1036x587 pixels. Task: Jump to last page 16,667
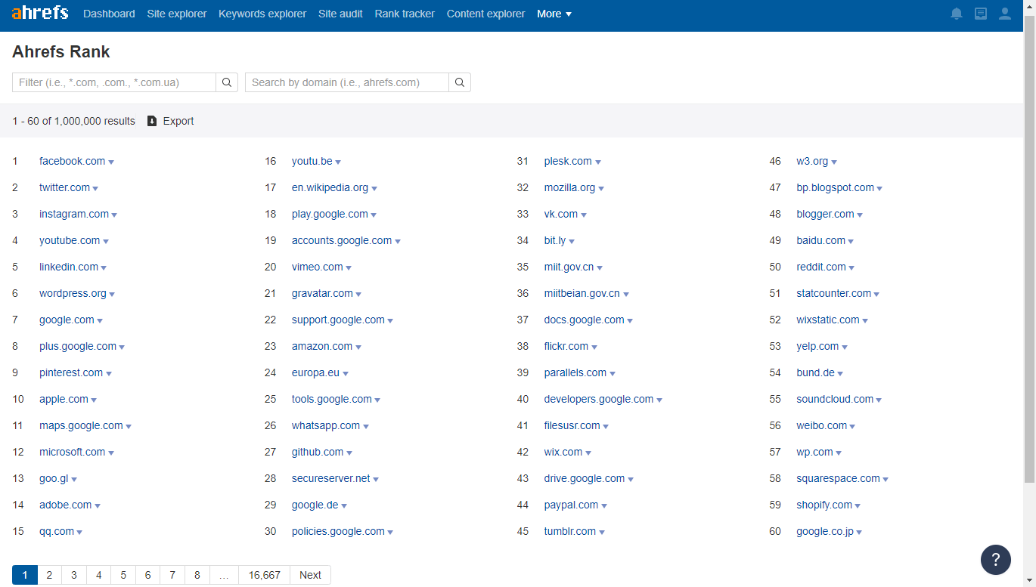click(265, 575)
